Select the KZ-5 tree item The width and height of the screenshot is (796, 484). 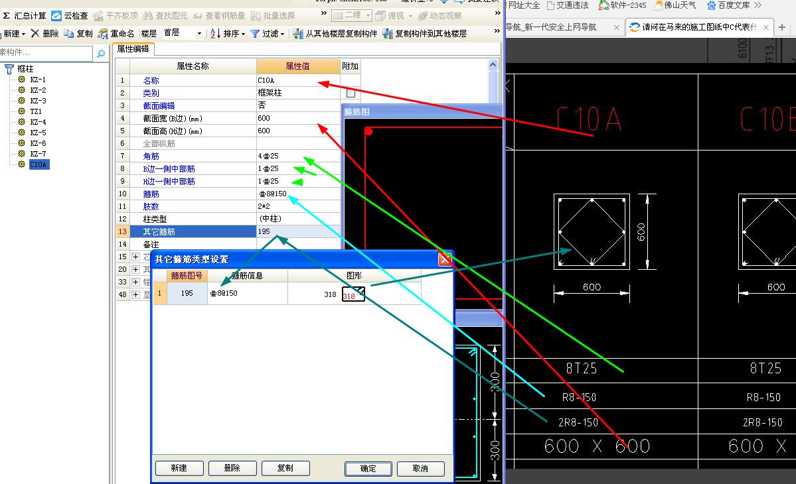click(38, 133)
